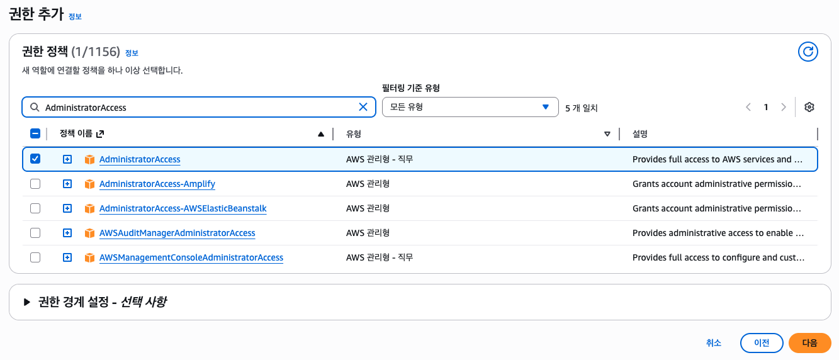Toggle the select-all policies header checkbox
Viewport: 839px width, 360px height.
pyautogui.click(x=35, y=133)
